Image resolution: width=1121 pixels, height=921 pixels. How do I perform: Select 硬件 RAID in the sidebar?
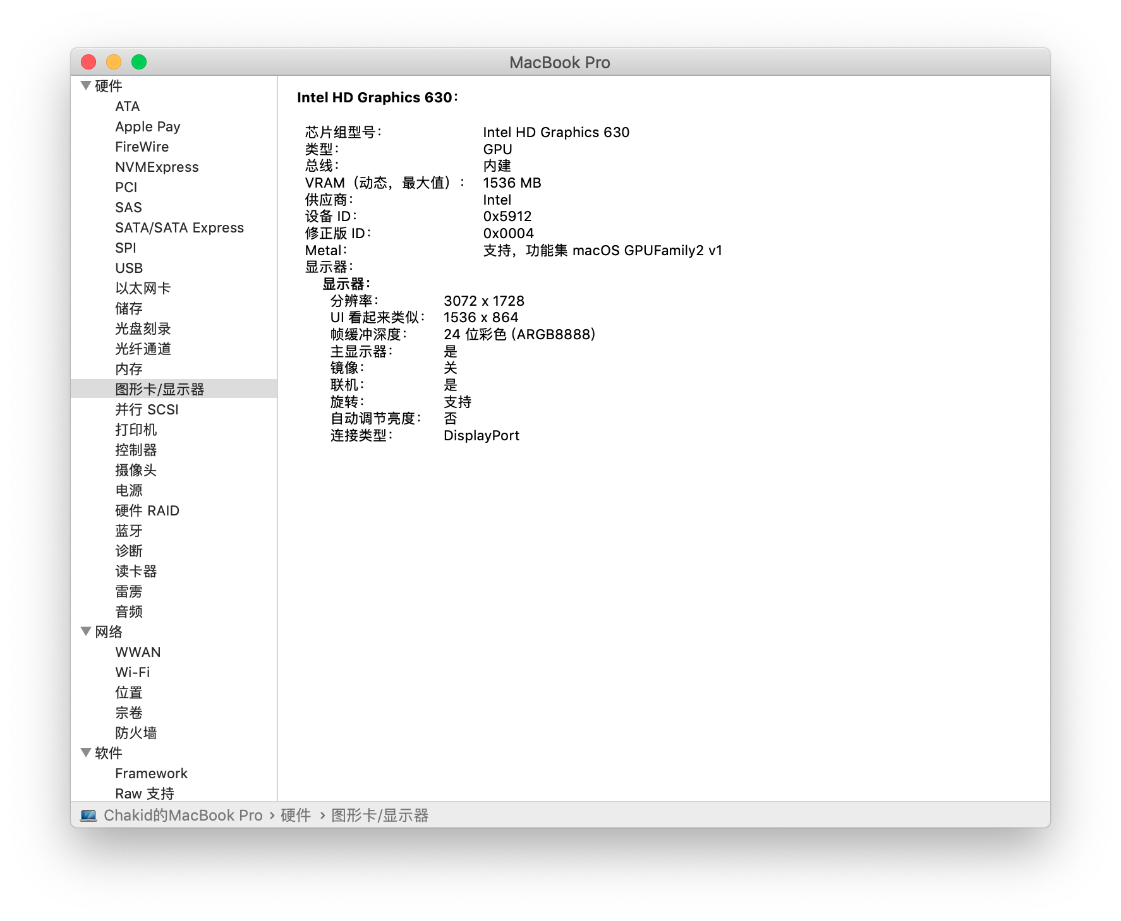[147, 510]
